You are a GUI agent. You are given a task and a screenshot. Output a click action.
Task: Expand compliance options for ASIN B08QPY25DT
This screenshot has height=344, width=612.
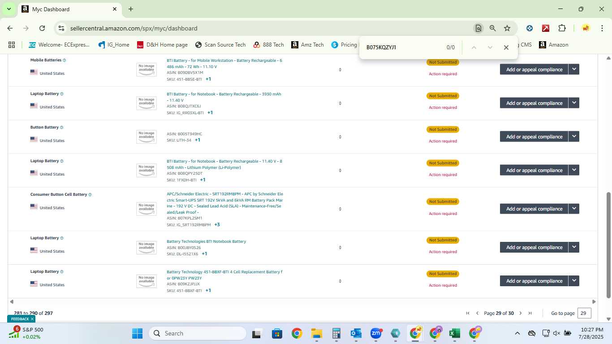574,170
